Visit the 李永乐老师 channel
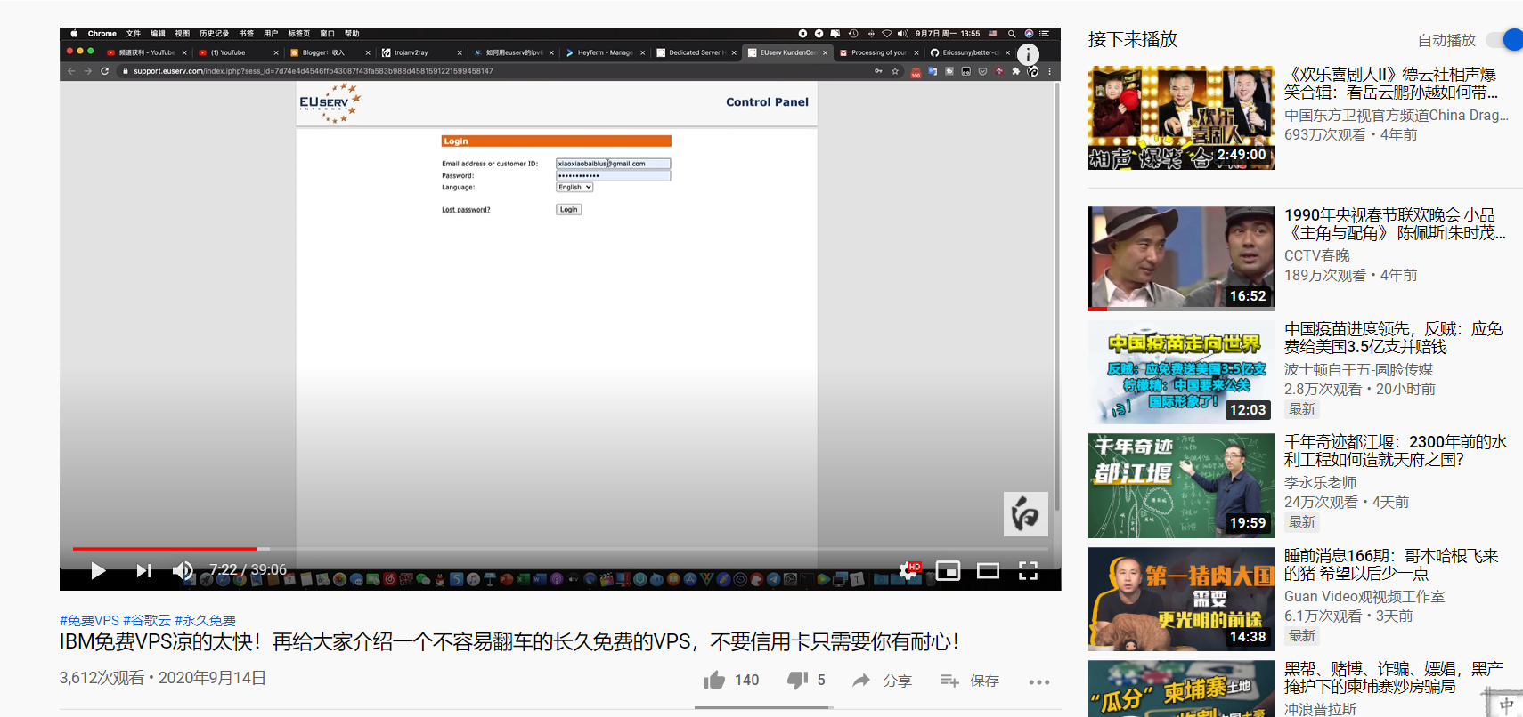Screen dimensions: 1523x717 (x=1321, y=482)
